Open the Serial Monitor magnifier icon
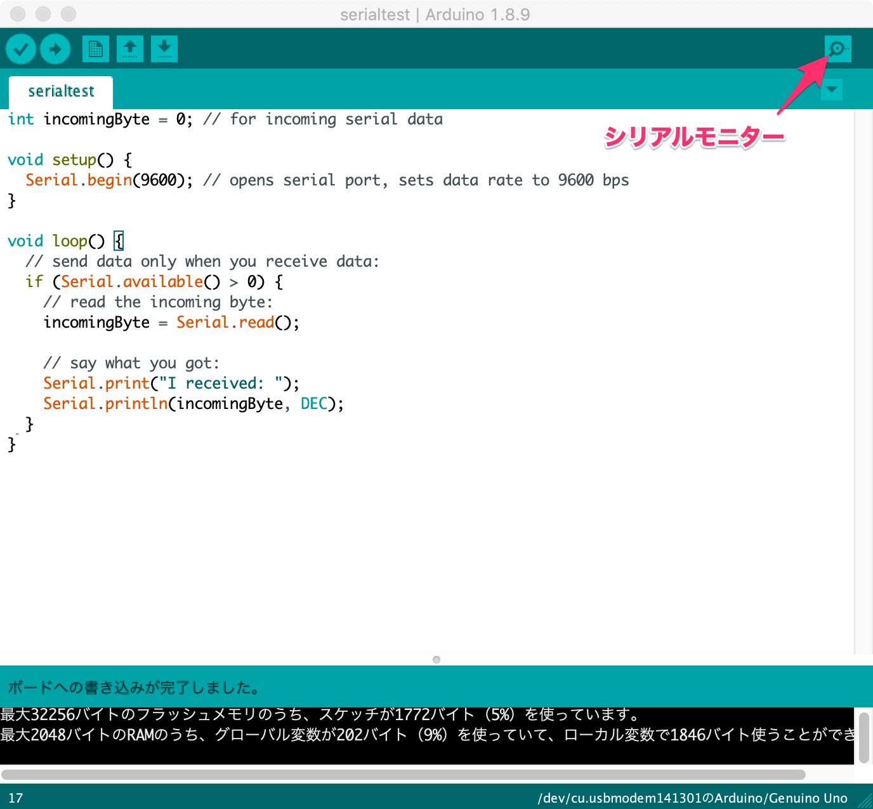The image size is (873, 809). pyautogui.click(x=837, y=49)
